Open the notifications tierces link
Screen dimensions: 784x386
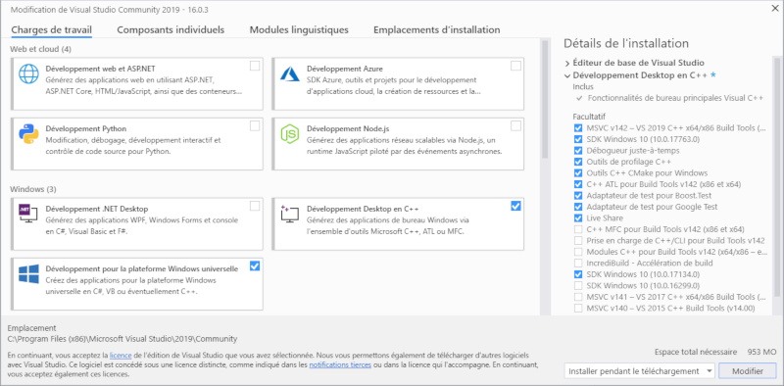(x=340, y=365)
